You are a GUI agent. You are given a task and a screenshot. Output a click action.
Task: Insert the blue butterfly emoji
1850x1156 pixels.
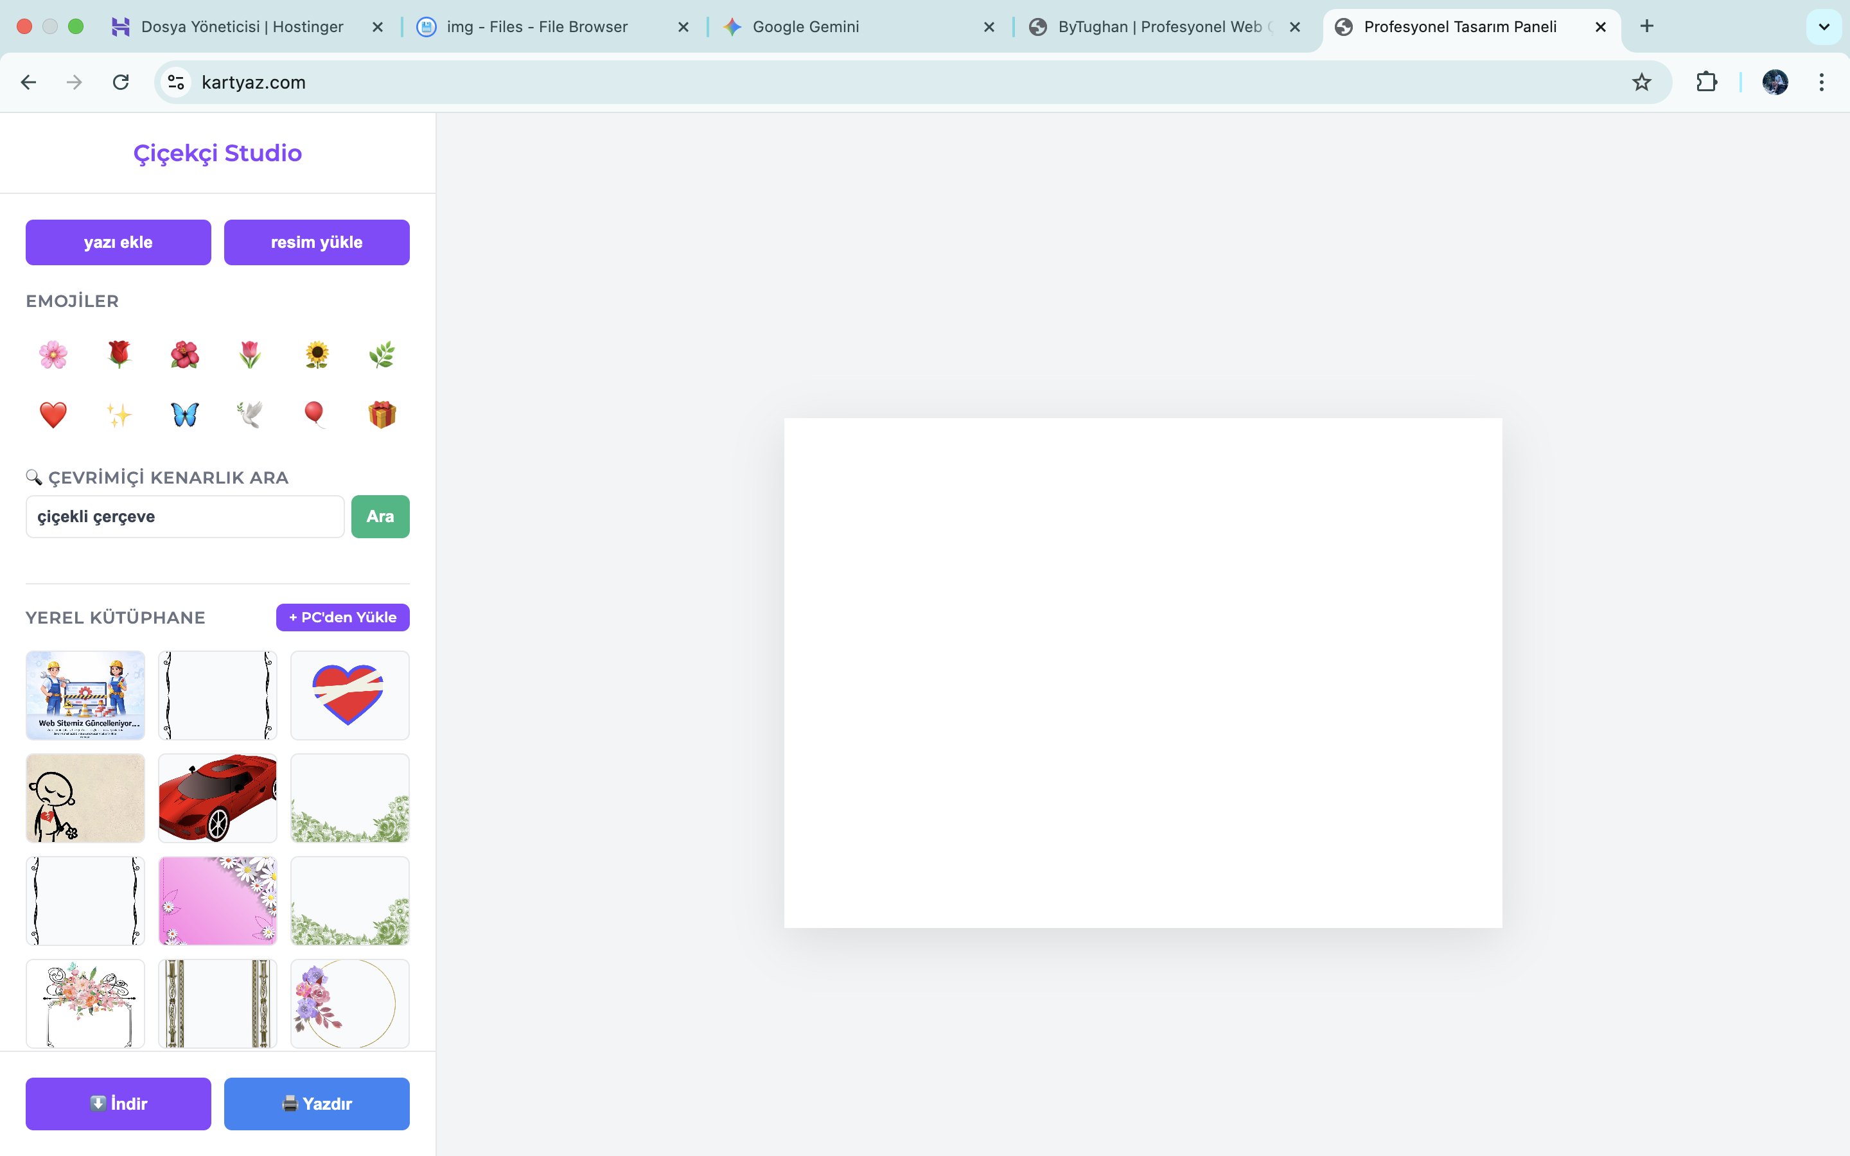184,414
